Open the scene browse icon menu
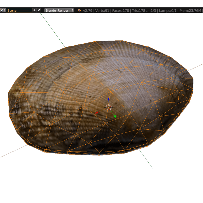Screen dimensions: 203x203 point(3,10)
